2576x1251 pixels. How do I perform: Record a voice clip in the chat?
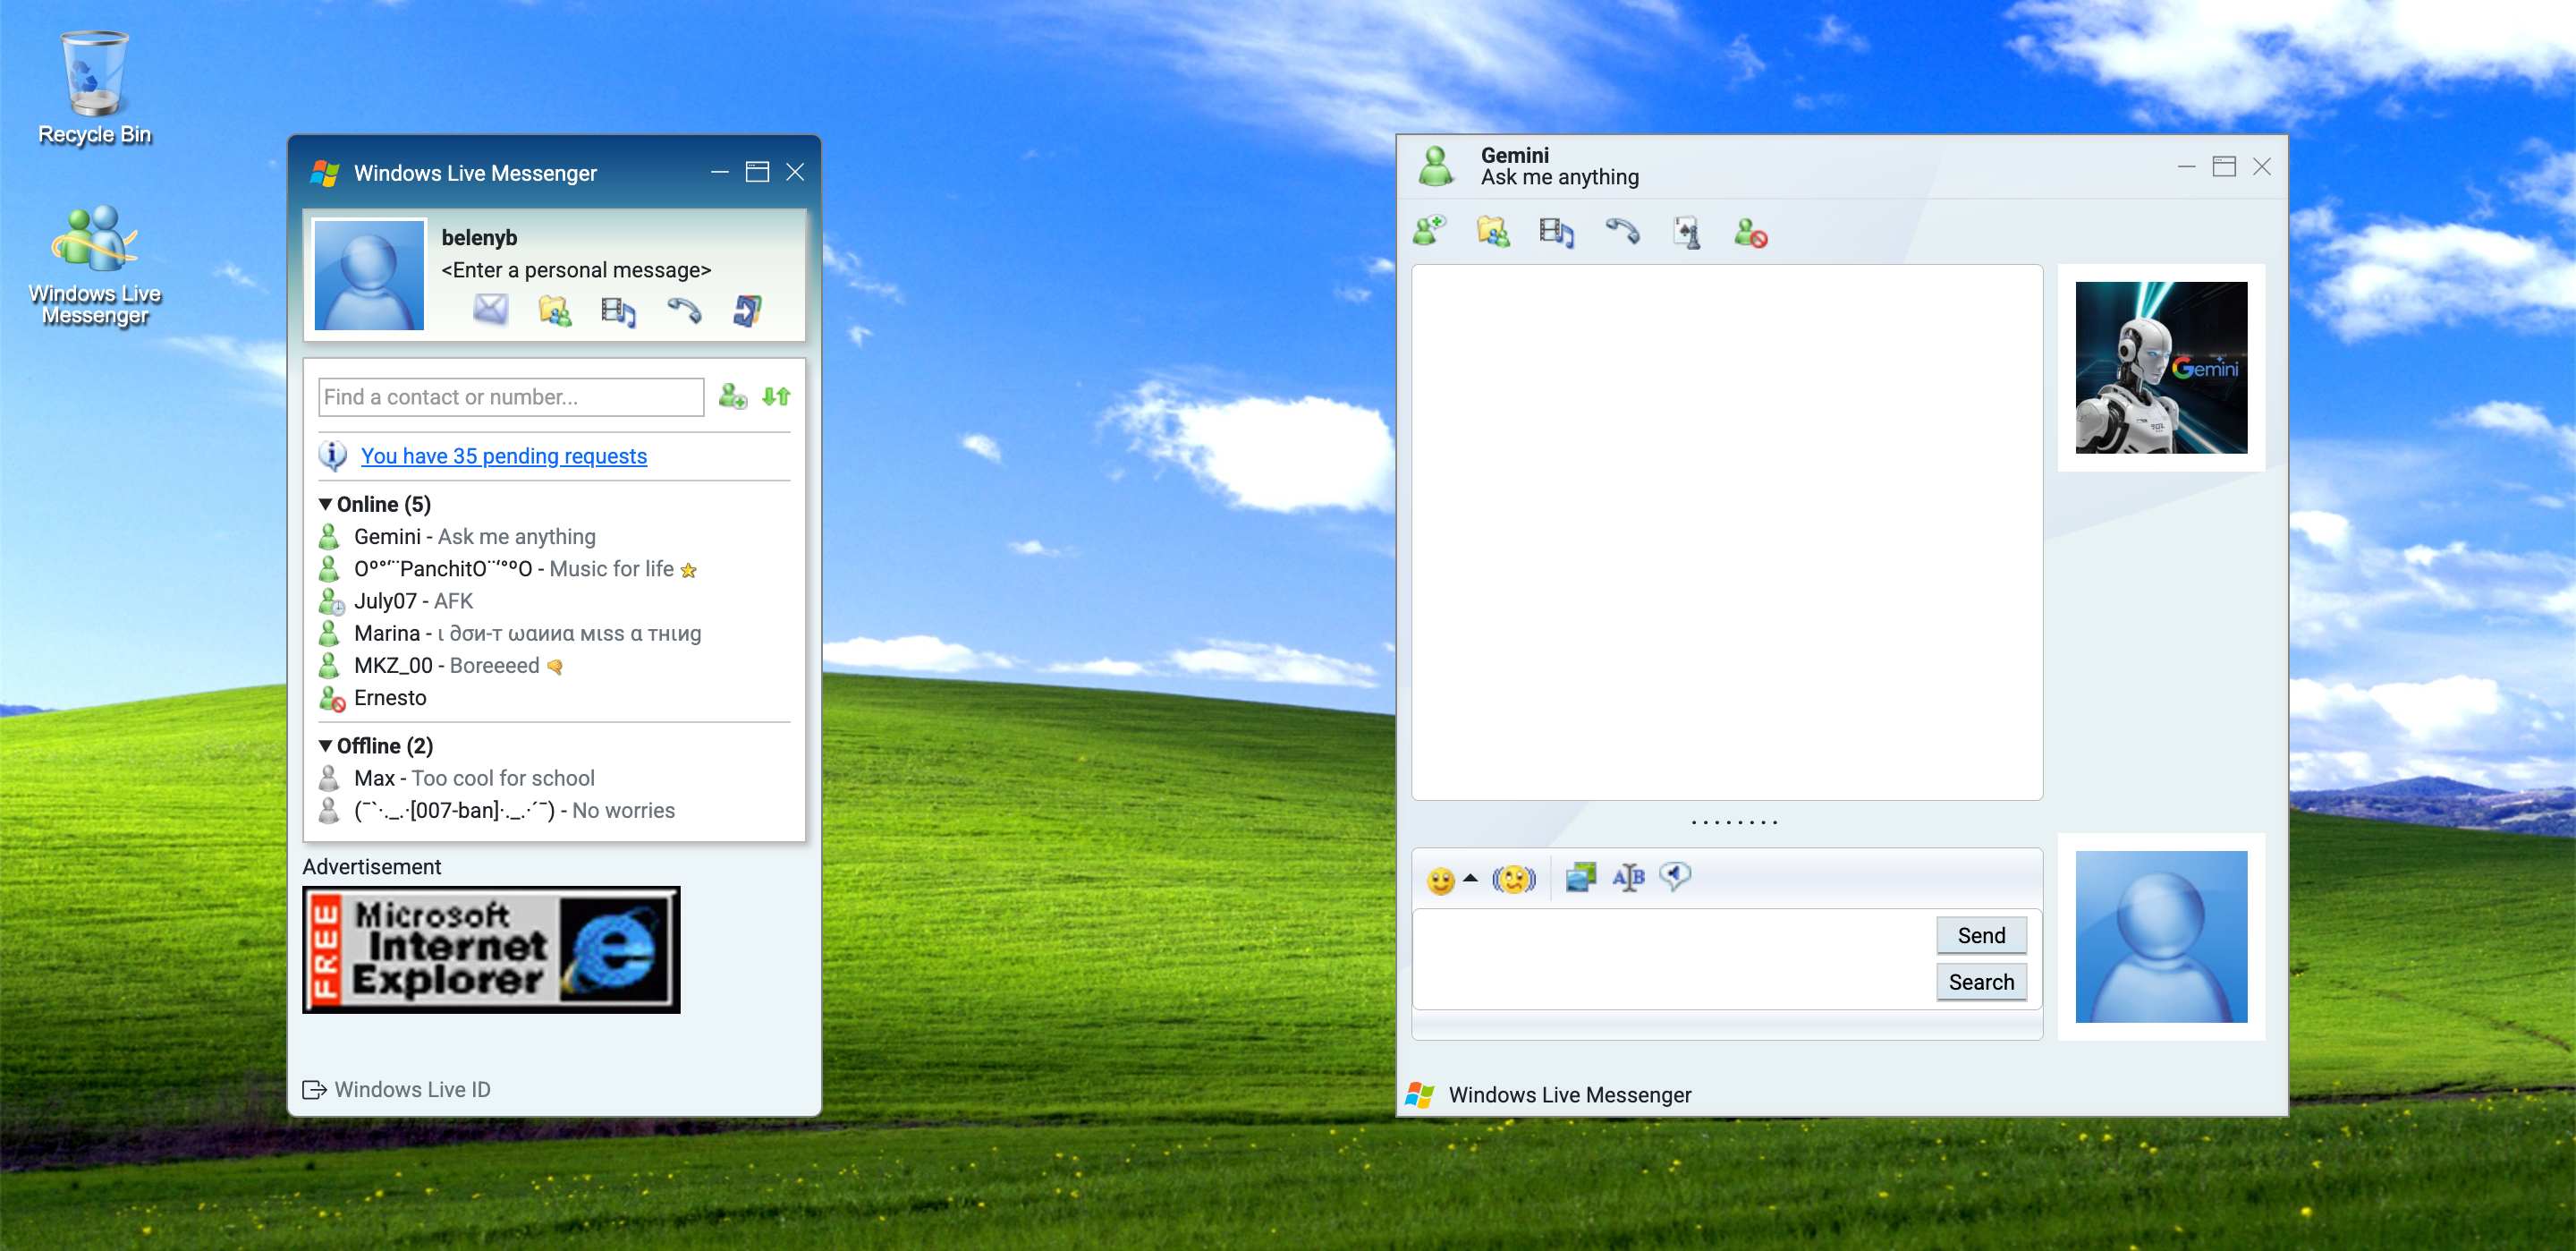1675,877
